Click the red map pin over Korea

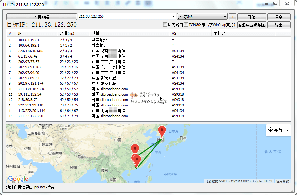[162, 130]
